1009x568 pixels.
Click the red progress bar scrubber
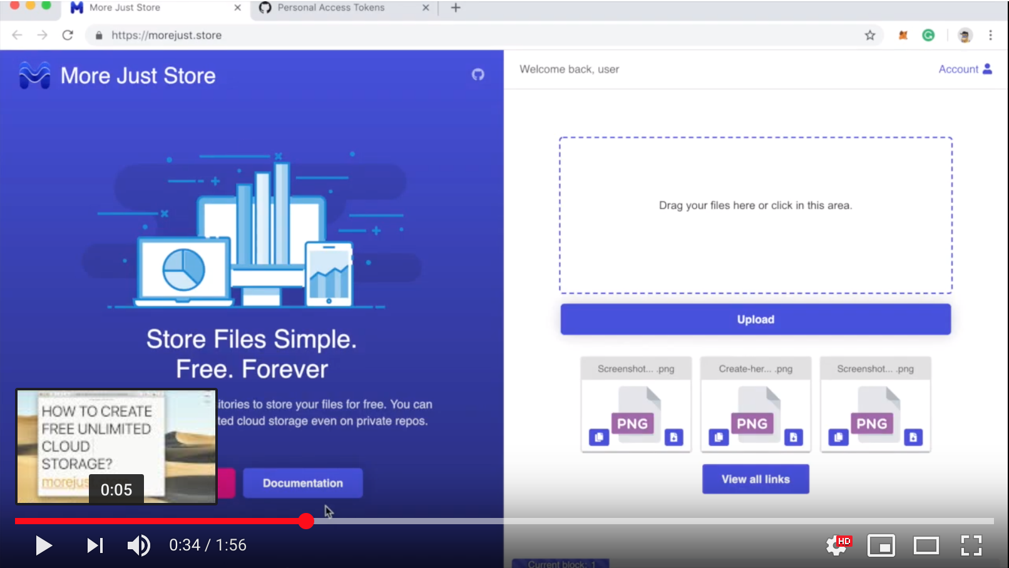pos(305,521)
